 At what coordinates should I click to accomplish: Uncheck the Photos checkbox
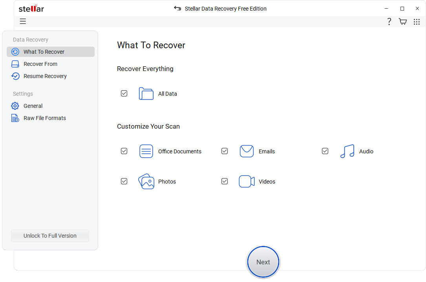pos(124,181)
